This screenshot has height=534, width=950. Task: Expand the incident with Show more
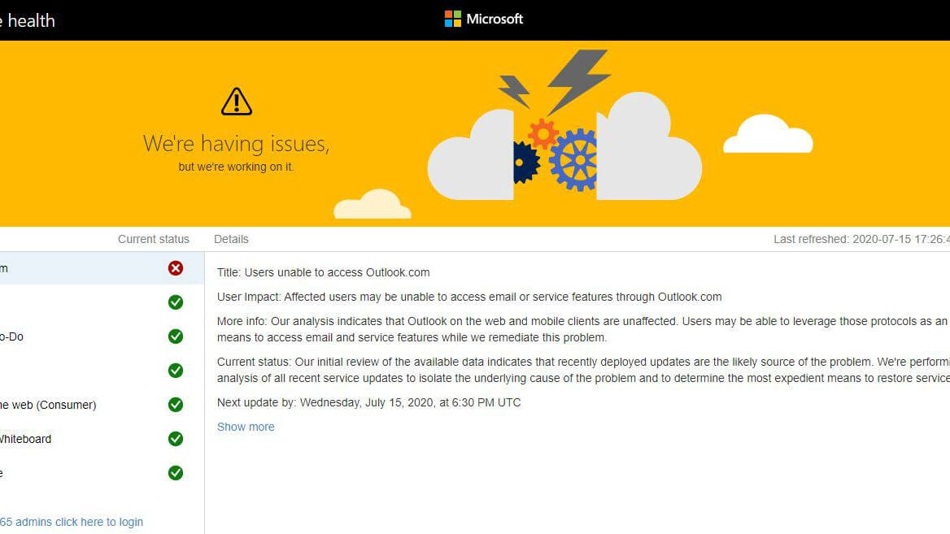pos(246,427)
